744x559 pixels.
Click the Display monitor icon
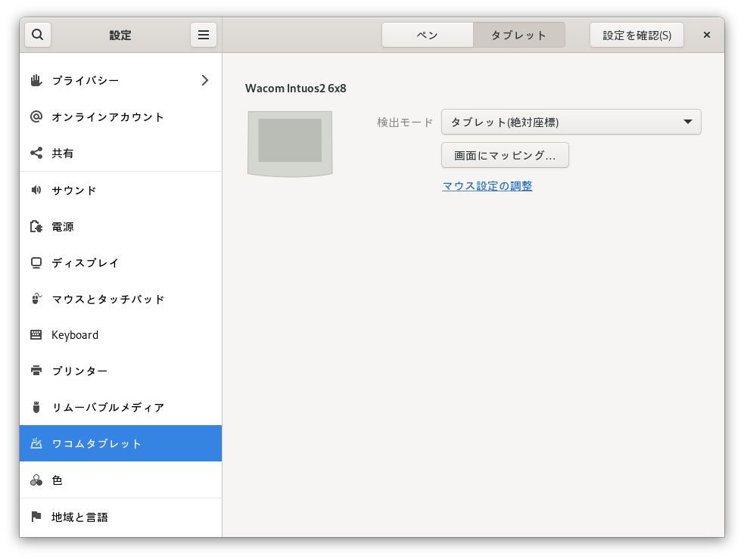pos(36,262)
